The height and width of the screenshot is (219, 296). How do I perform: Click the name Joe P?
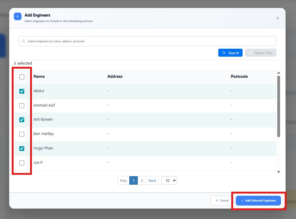(38, 162)
